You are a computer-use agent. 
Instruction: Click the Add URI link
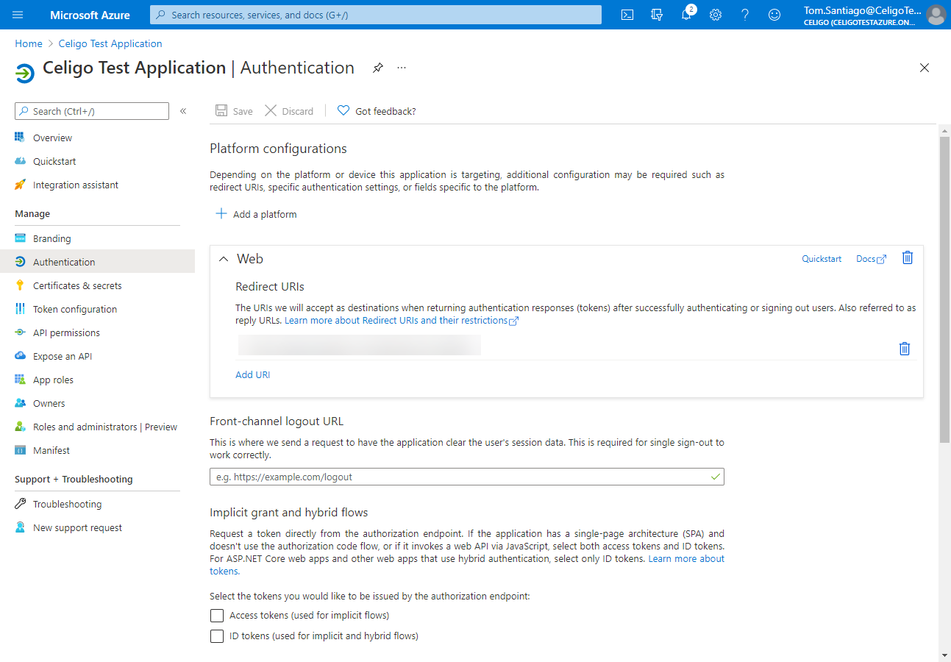tap(252, 374)
